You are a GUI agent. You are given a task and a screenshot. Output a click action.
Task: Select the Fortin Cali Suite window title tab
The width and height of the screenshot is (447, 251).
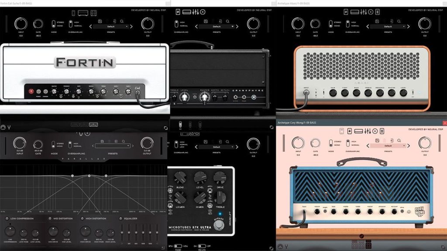pyautogui.click(x=16, y=3)
